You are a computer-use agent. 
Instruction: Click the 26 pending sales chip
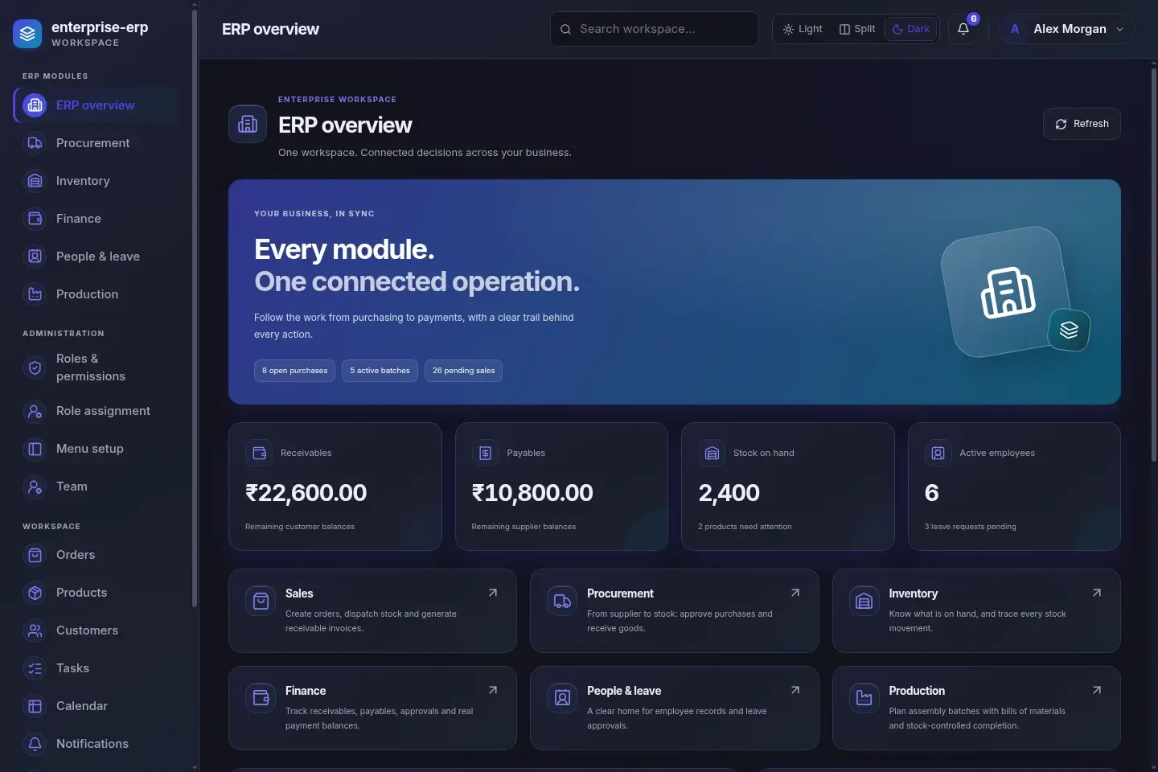point(463,371)
